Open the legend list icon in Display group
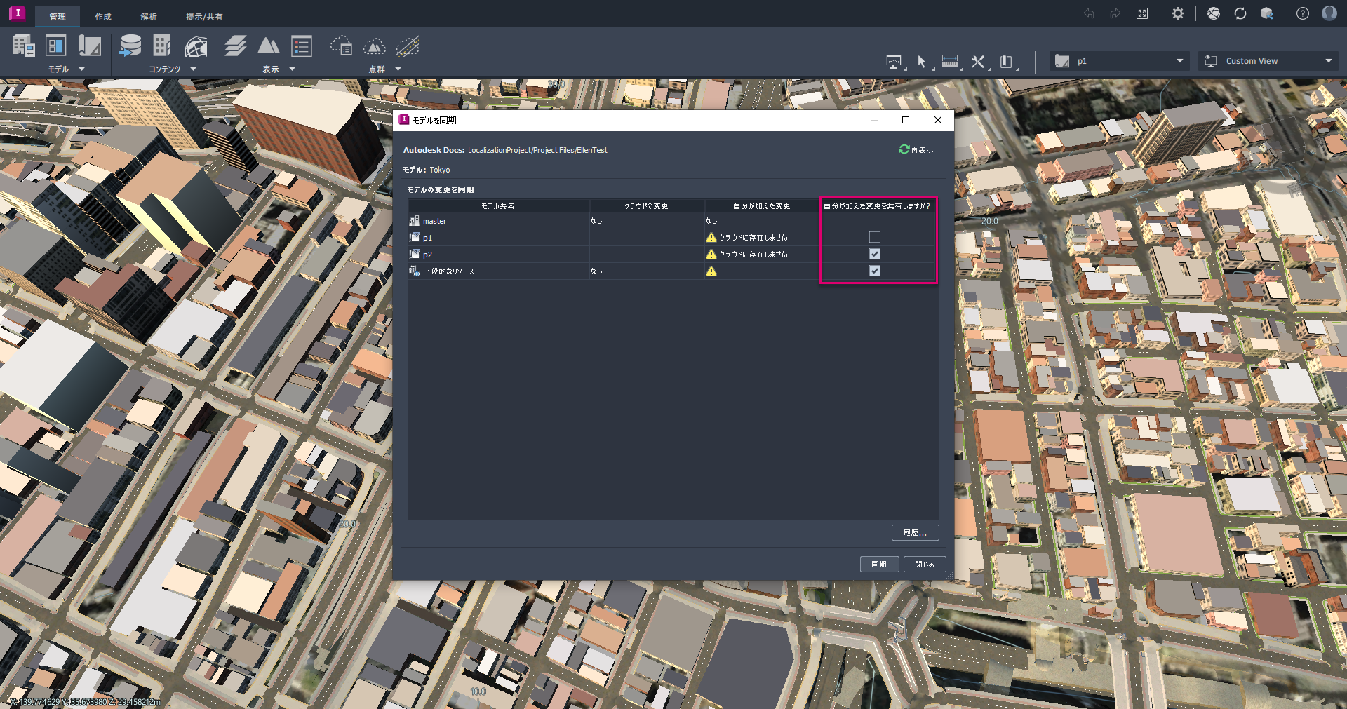Viewport: 1347px width, 709px height. coord(302,46)
